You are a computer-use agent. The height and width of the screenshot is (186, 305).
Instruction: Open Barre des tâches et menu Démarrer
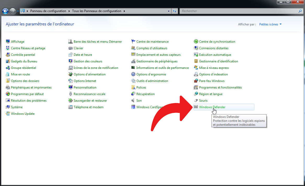pos(98,42)
